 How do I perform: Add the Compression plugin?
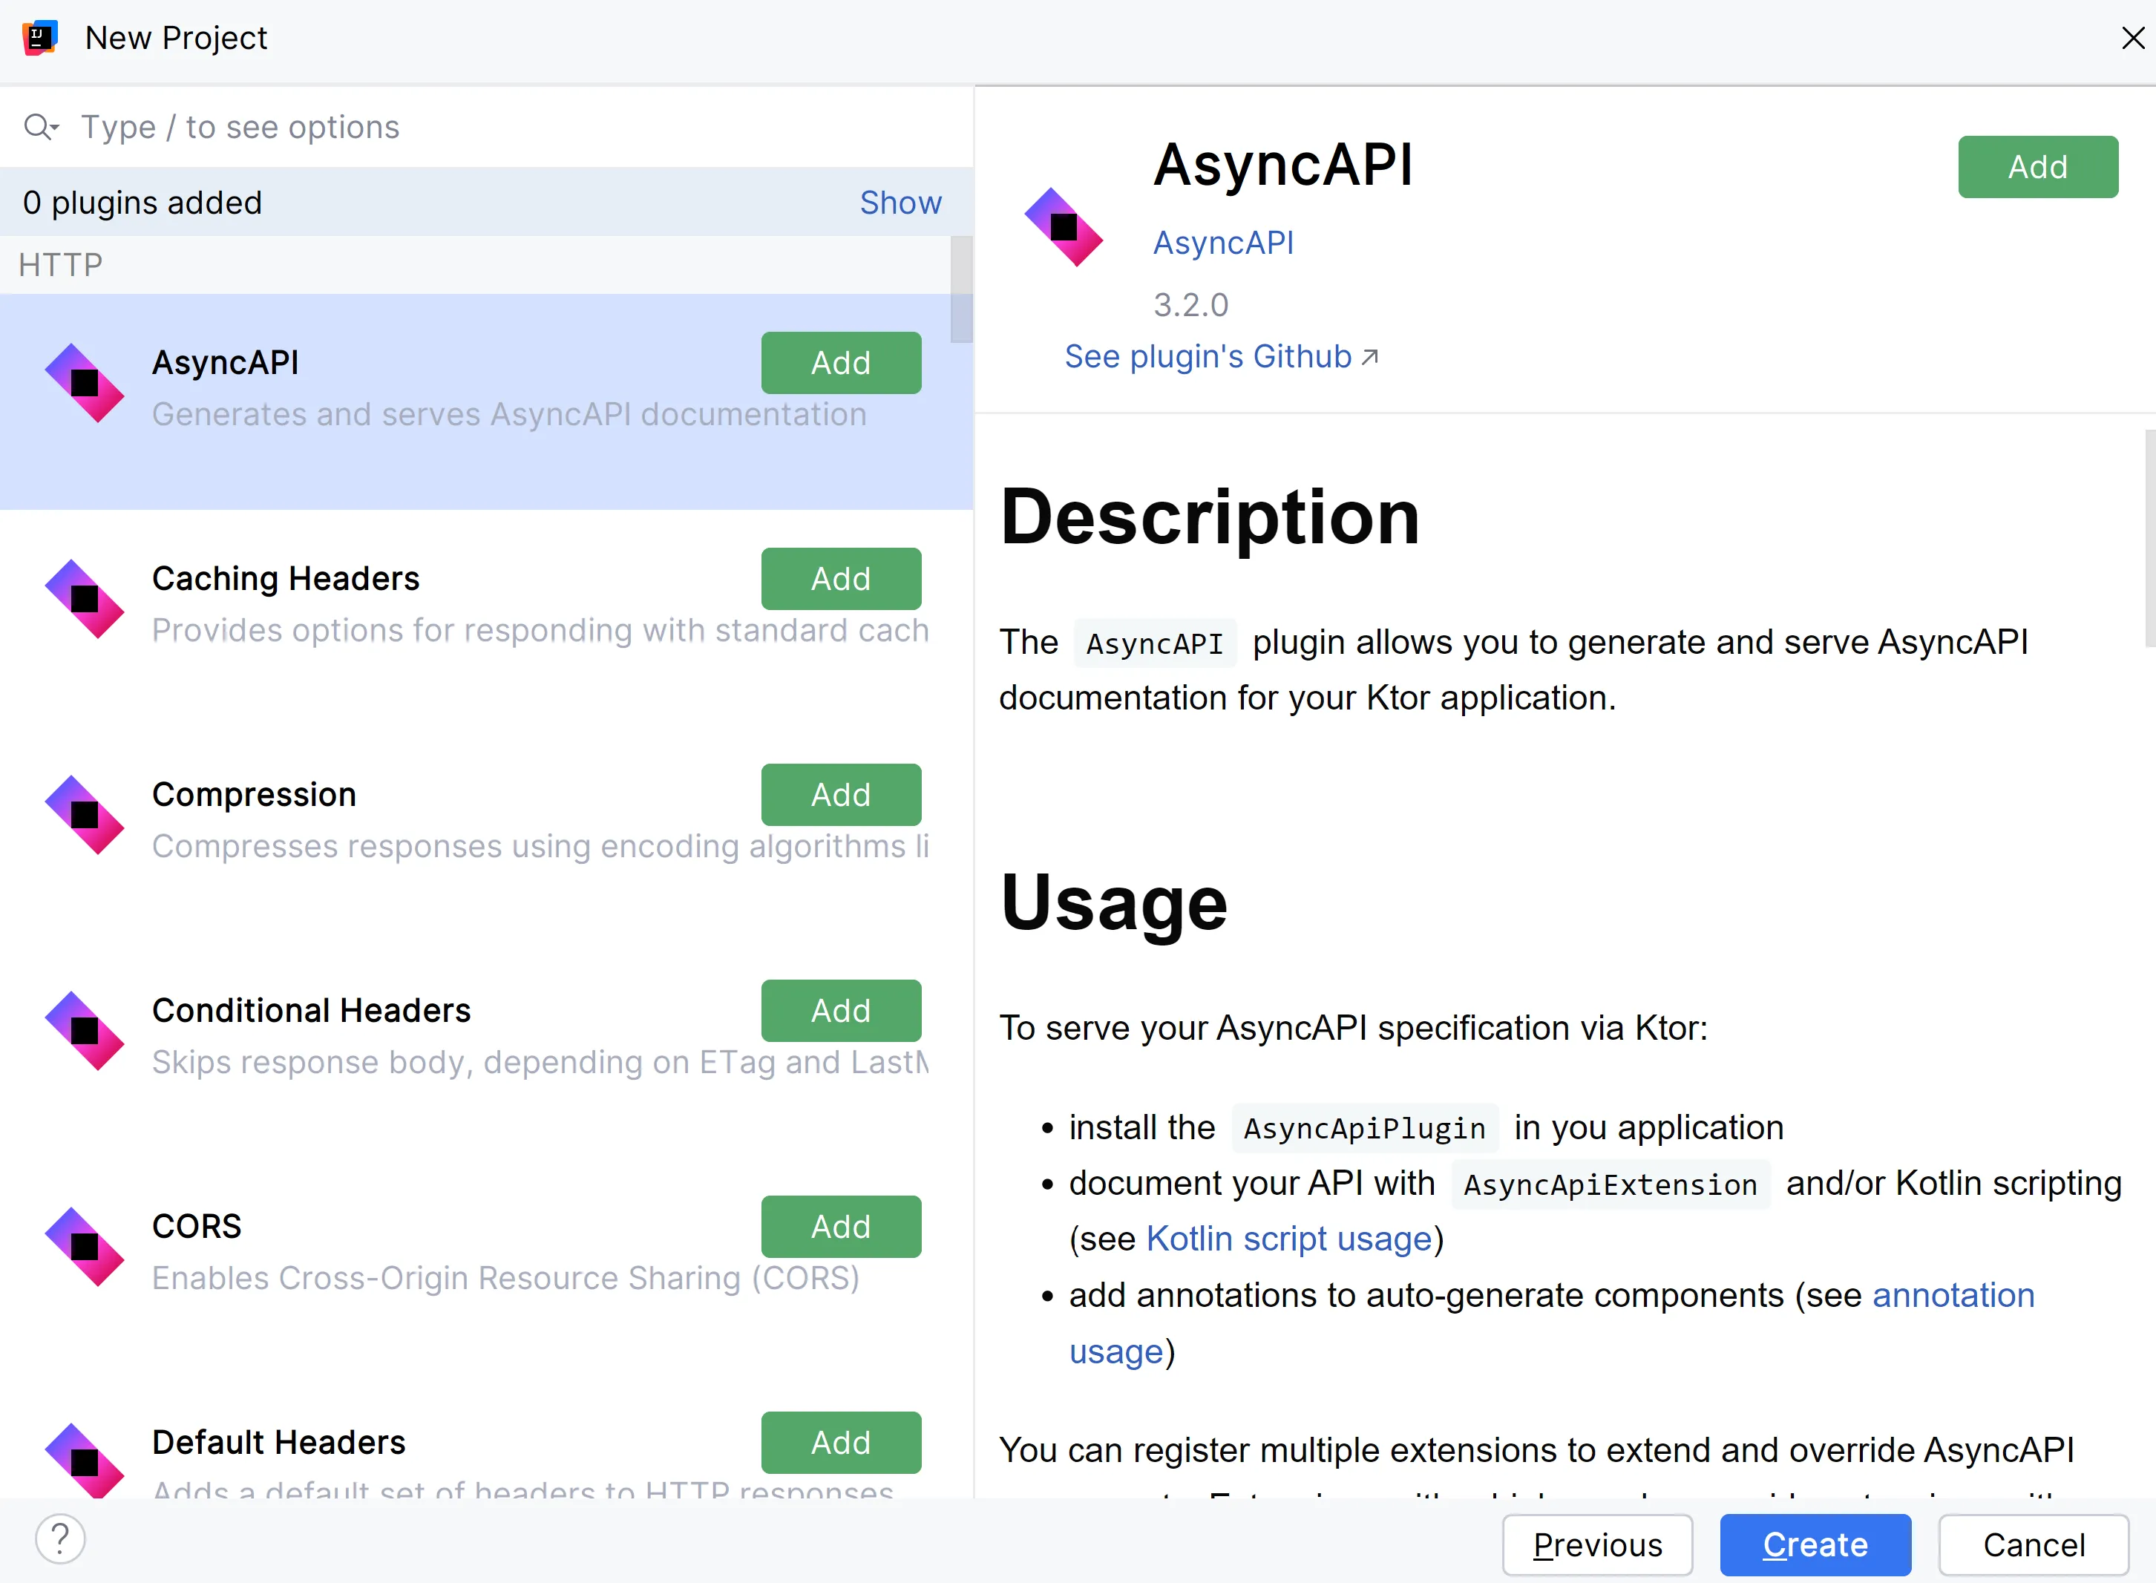pyautogui.click(x=840, y=794)
